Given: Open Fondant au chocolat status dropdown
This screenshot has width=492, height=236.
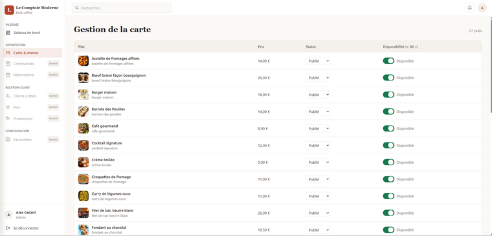Looking at the screenshot, I should [318, 230].
